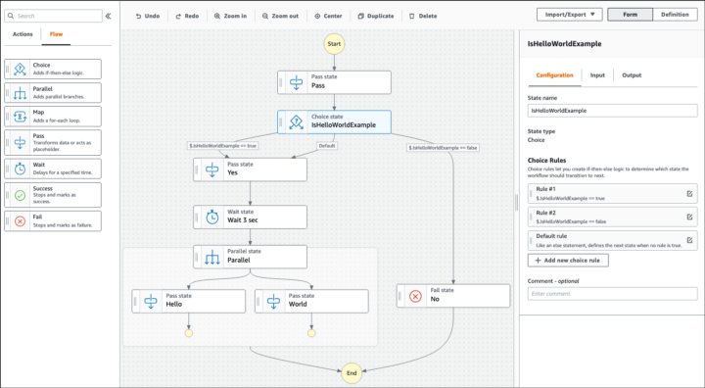Click the Yes pass state node icon
The width and height of the screenshot is (705, 388).
(211, 170)
